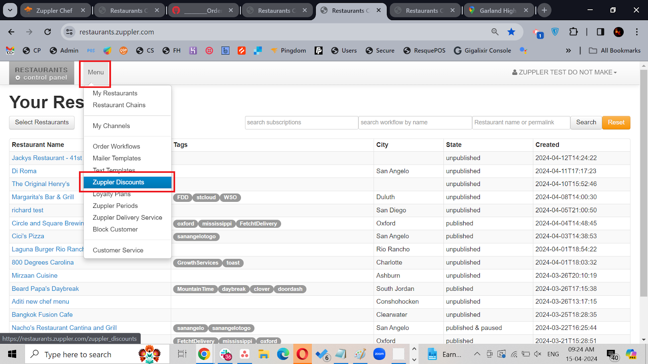This screenshot has width=648, height=364.
Task: Focus the search subscriptions field
Action: (x=301, y=123)
